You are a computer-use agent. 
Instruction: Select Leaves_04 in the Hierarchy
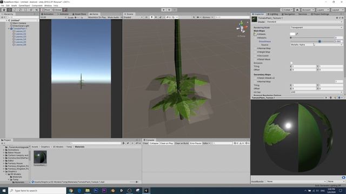[21, 39]
